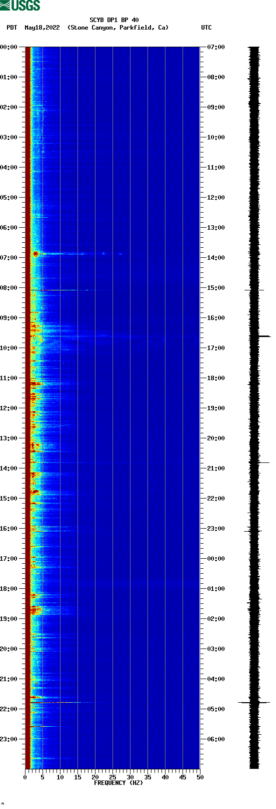This screenshot has height=809, width=276.
Task: Click the 25 Hz frequency tick label
Action: [x=112, y=777]
